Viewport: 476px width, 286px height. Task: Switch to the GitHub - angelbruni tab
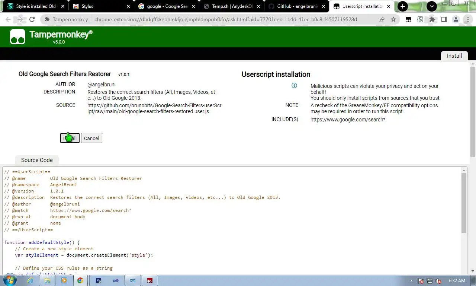point(296,6)
